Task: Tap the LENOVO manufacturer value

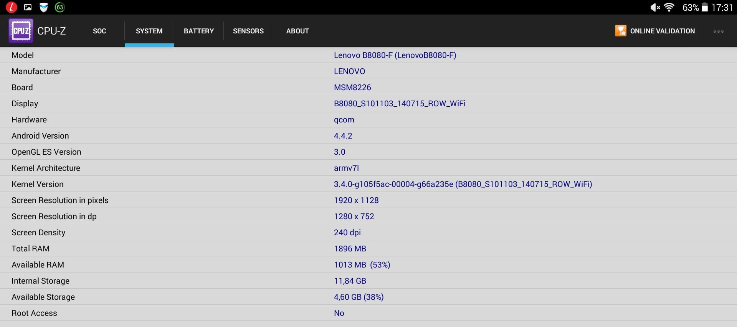Action: coord(349,71)
